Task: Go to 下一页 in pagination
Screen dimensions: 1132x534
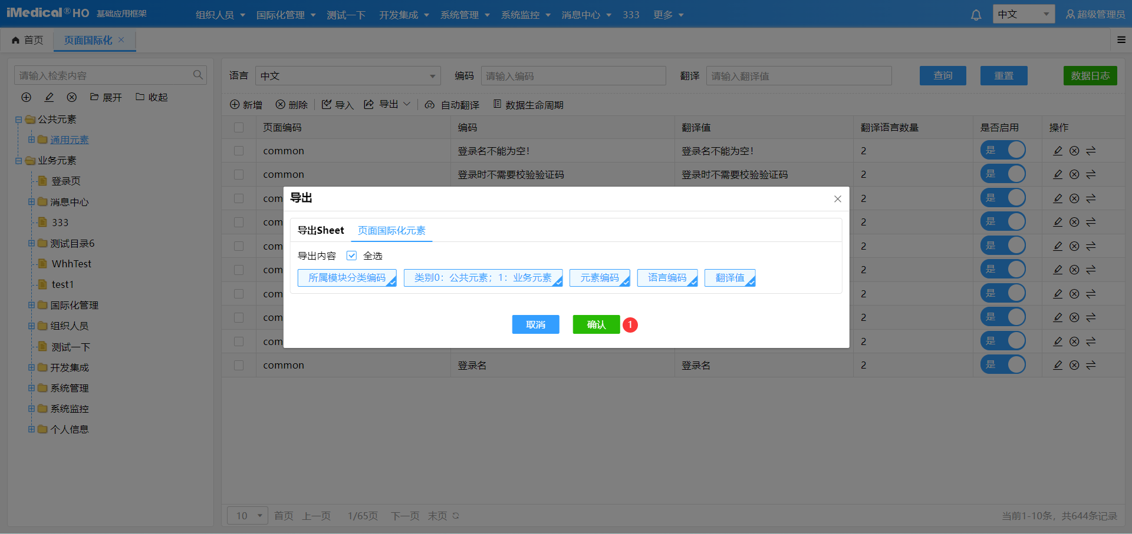Action: coord(405,516)
